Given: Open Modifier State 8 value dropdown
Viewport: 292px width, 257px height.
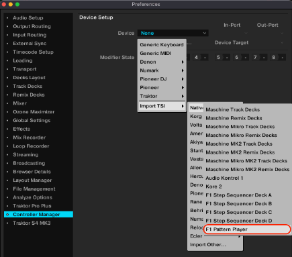Looking at the screenshot, I should pyautogui.click(x=278, y=58).
